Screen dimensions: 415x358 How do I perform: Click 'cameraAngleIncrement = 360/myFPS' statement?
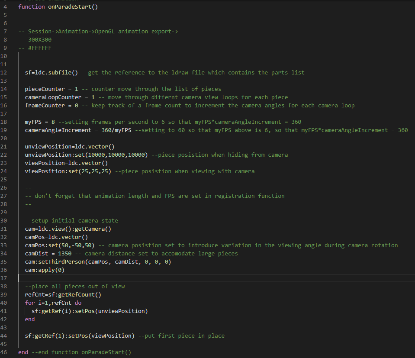[78, 130]
